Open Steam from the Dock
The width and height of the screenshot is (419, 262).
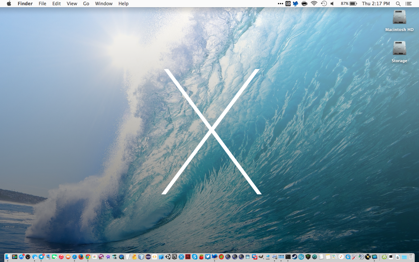click(295, 257)
